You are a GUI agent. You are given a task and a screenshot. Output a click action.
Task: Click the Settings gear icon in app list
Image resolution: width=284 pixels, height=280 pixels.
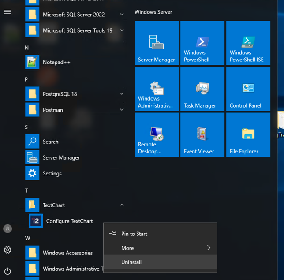pyautogui.click(x=32, y=173)
